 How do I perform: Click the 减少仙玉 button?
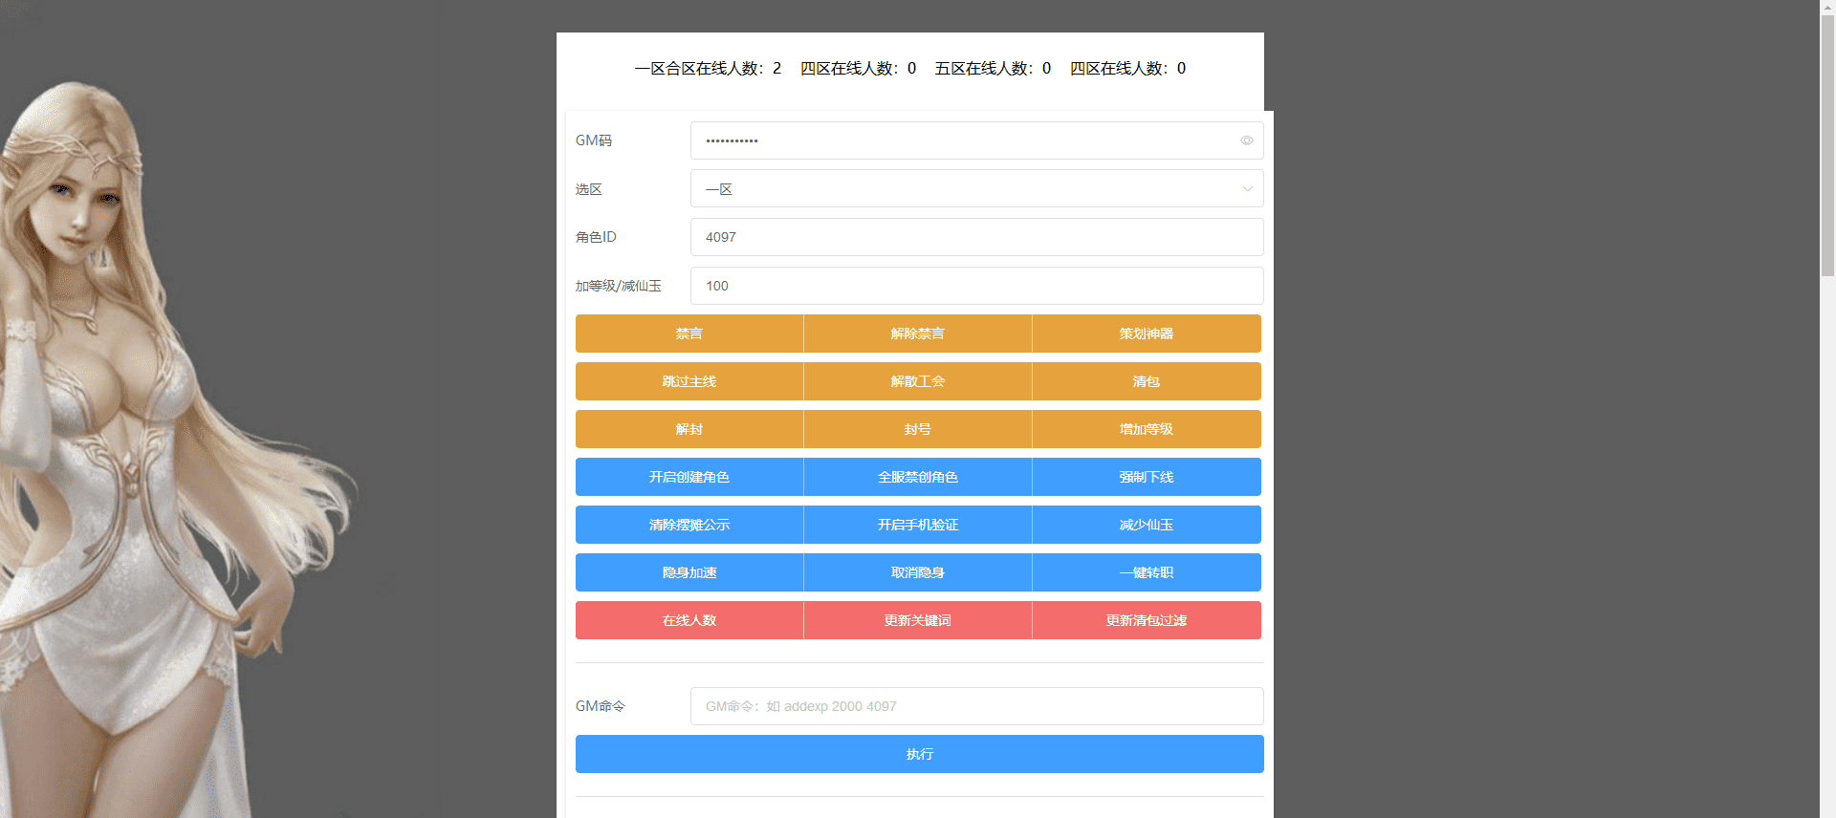tap(1147, 525)
